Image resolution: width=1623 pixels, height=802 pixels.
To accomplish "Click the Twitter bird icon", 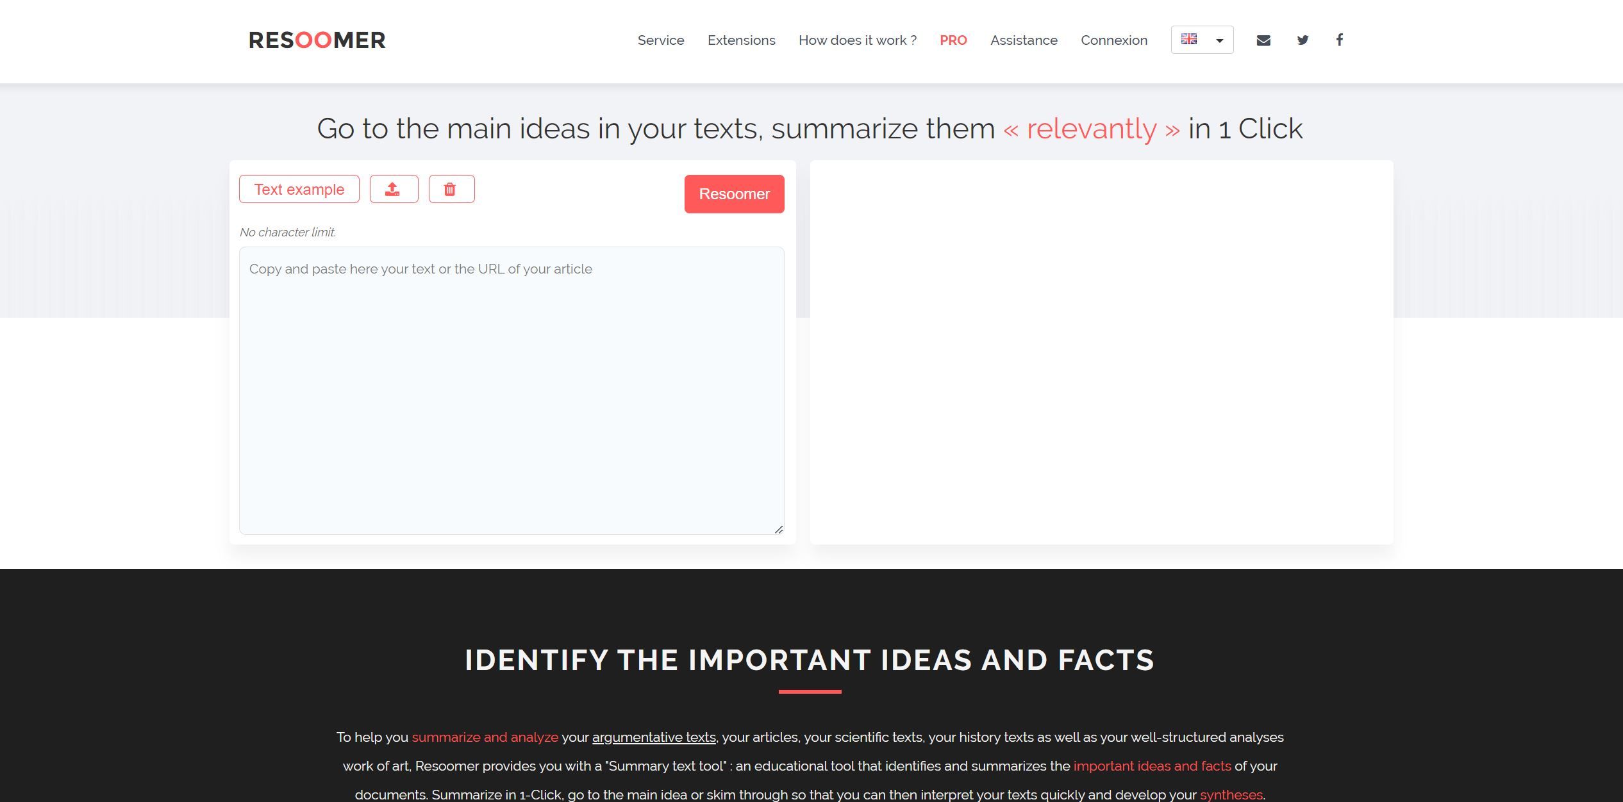I will pyautogui.click(x=1301, y=39).
